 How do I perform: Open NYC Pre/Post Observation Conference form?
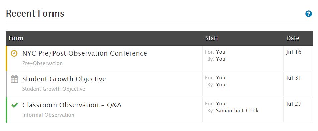85,53
